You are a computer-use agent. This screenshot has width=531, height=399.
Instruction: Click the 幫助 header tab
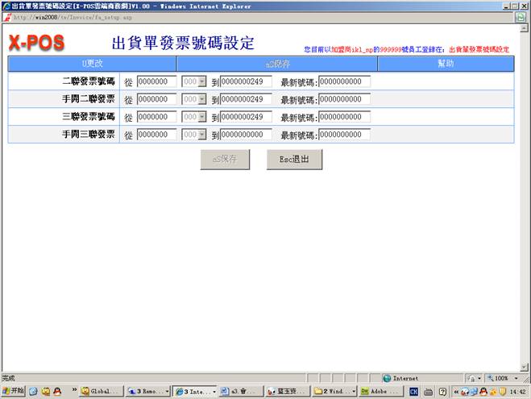coord(446,63)
